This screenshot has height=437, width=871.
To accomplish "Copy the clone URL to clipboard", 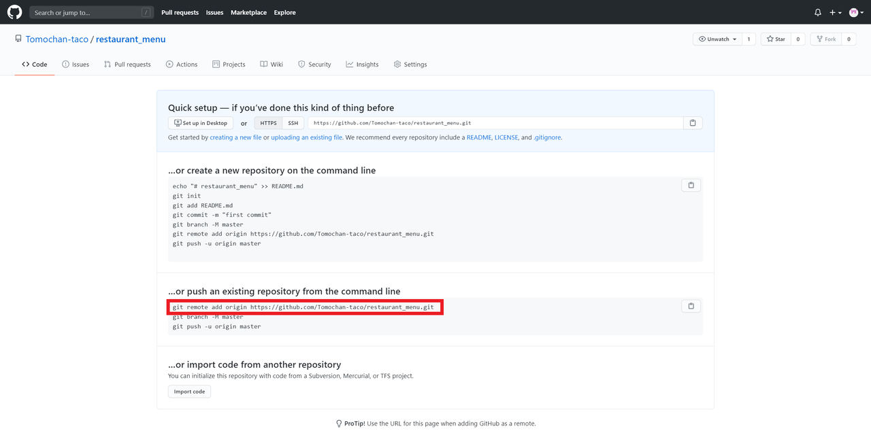I will (x=693, y=123).
